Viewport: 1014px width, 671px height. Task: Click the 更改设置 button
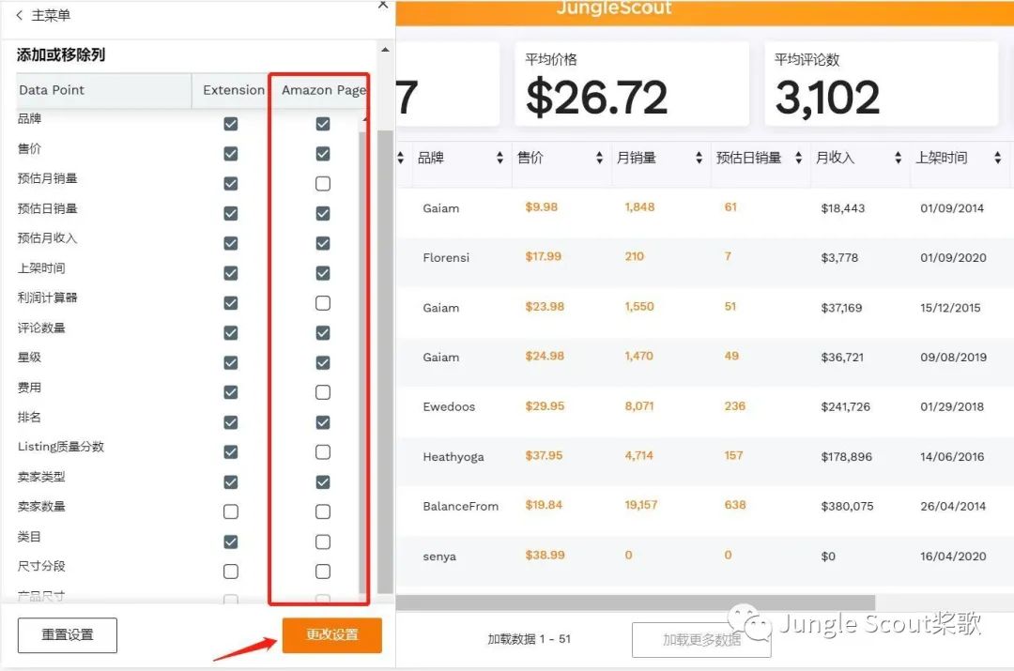(x=331, y=634)
